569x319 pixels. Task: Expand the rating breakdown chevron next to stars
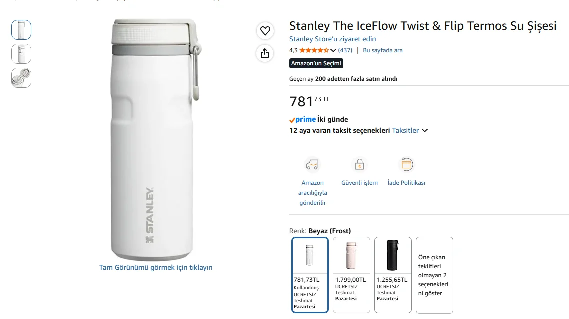(333, 50)
